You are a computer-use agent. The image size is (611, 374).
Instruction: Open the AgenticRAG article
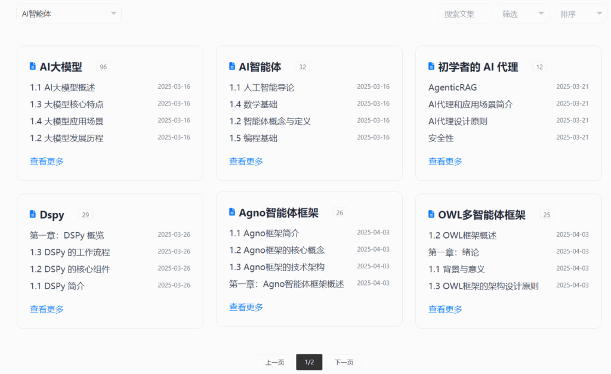point(452,88)
